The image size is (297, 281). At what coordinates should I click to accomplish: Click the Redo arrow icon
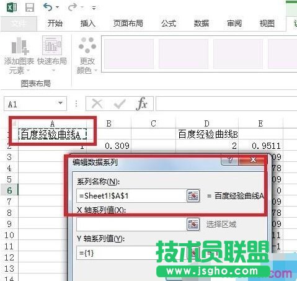coord(73,7)
